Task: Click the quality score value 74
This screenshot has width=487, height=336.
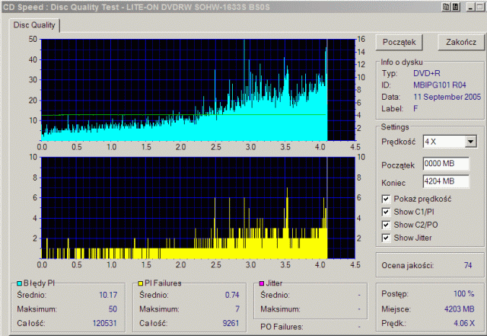Action: (x=468, y=265)
